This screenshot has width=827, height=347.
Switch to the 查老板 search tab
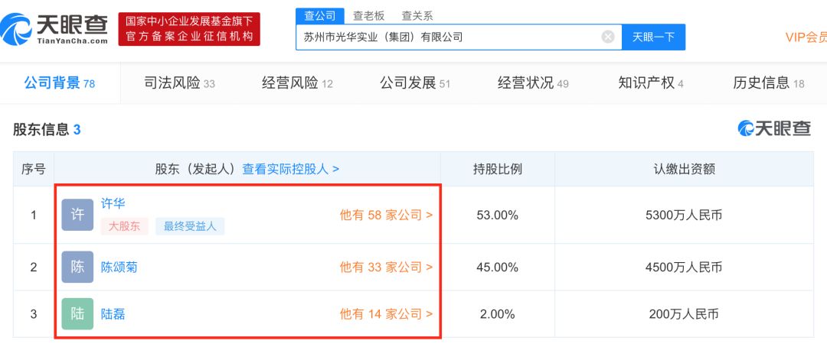[x=368, y=15]
